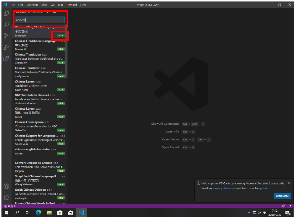297x219 pixels.
Task: Click errors and warnings count in status bar
Action: point(10,206)
